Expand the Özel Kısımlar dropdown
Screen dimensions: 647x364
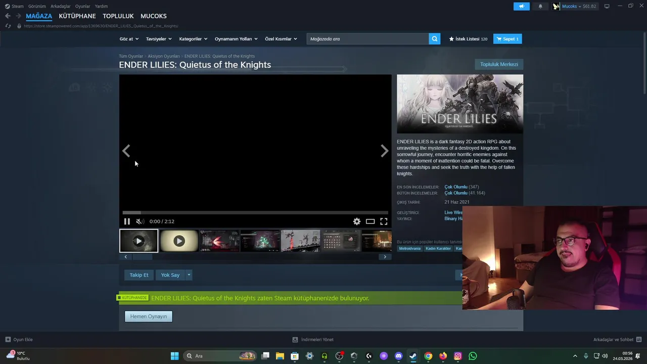tap(281, 39)
